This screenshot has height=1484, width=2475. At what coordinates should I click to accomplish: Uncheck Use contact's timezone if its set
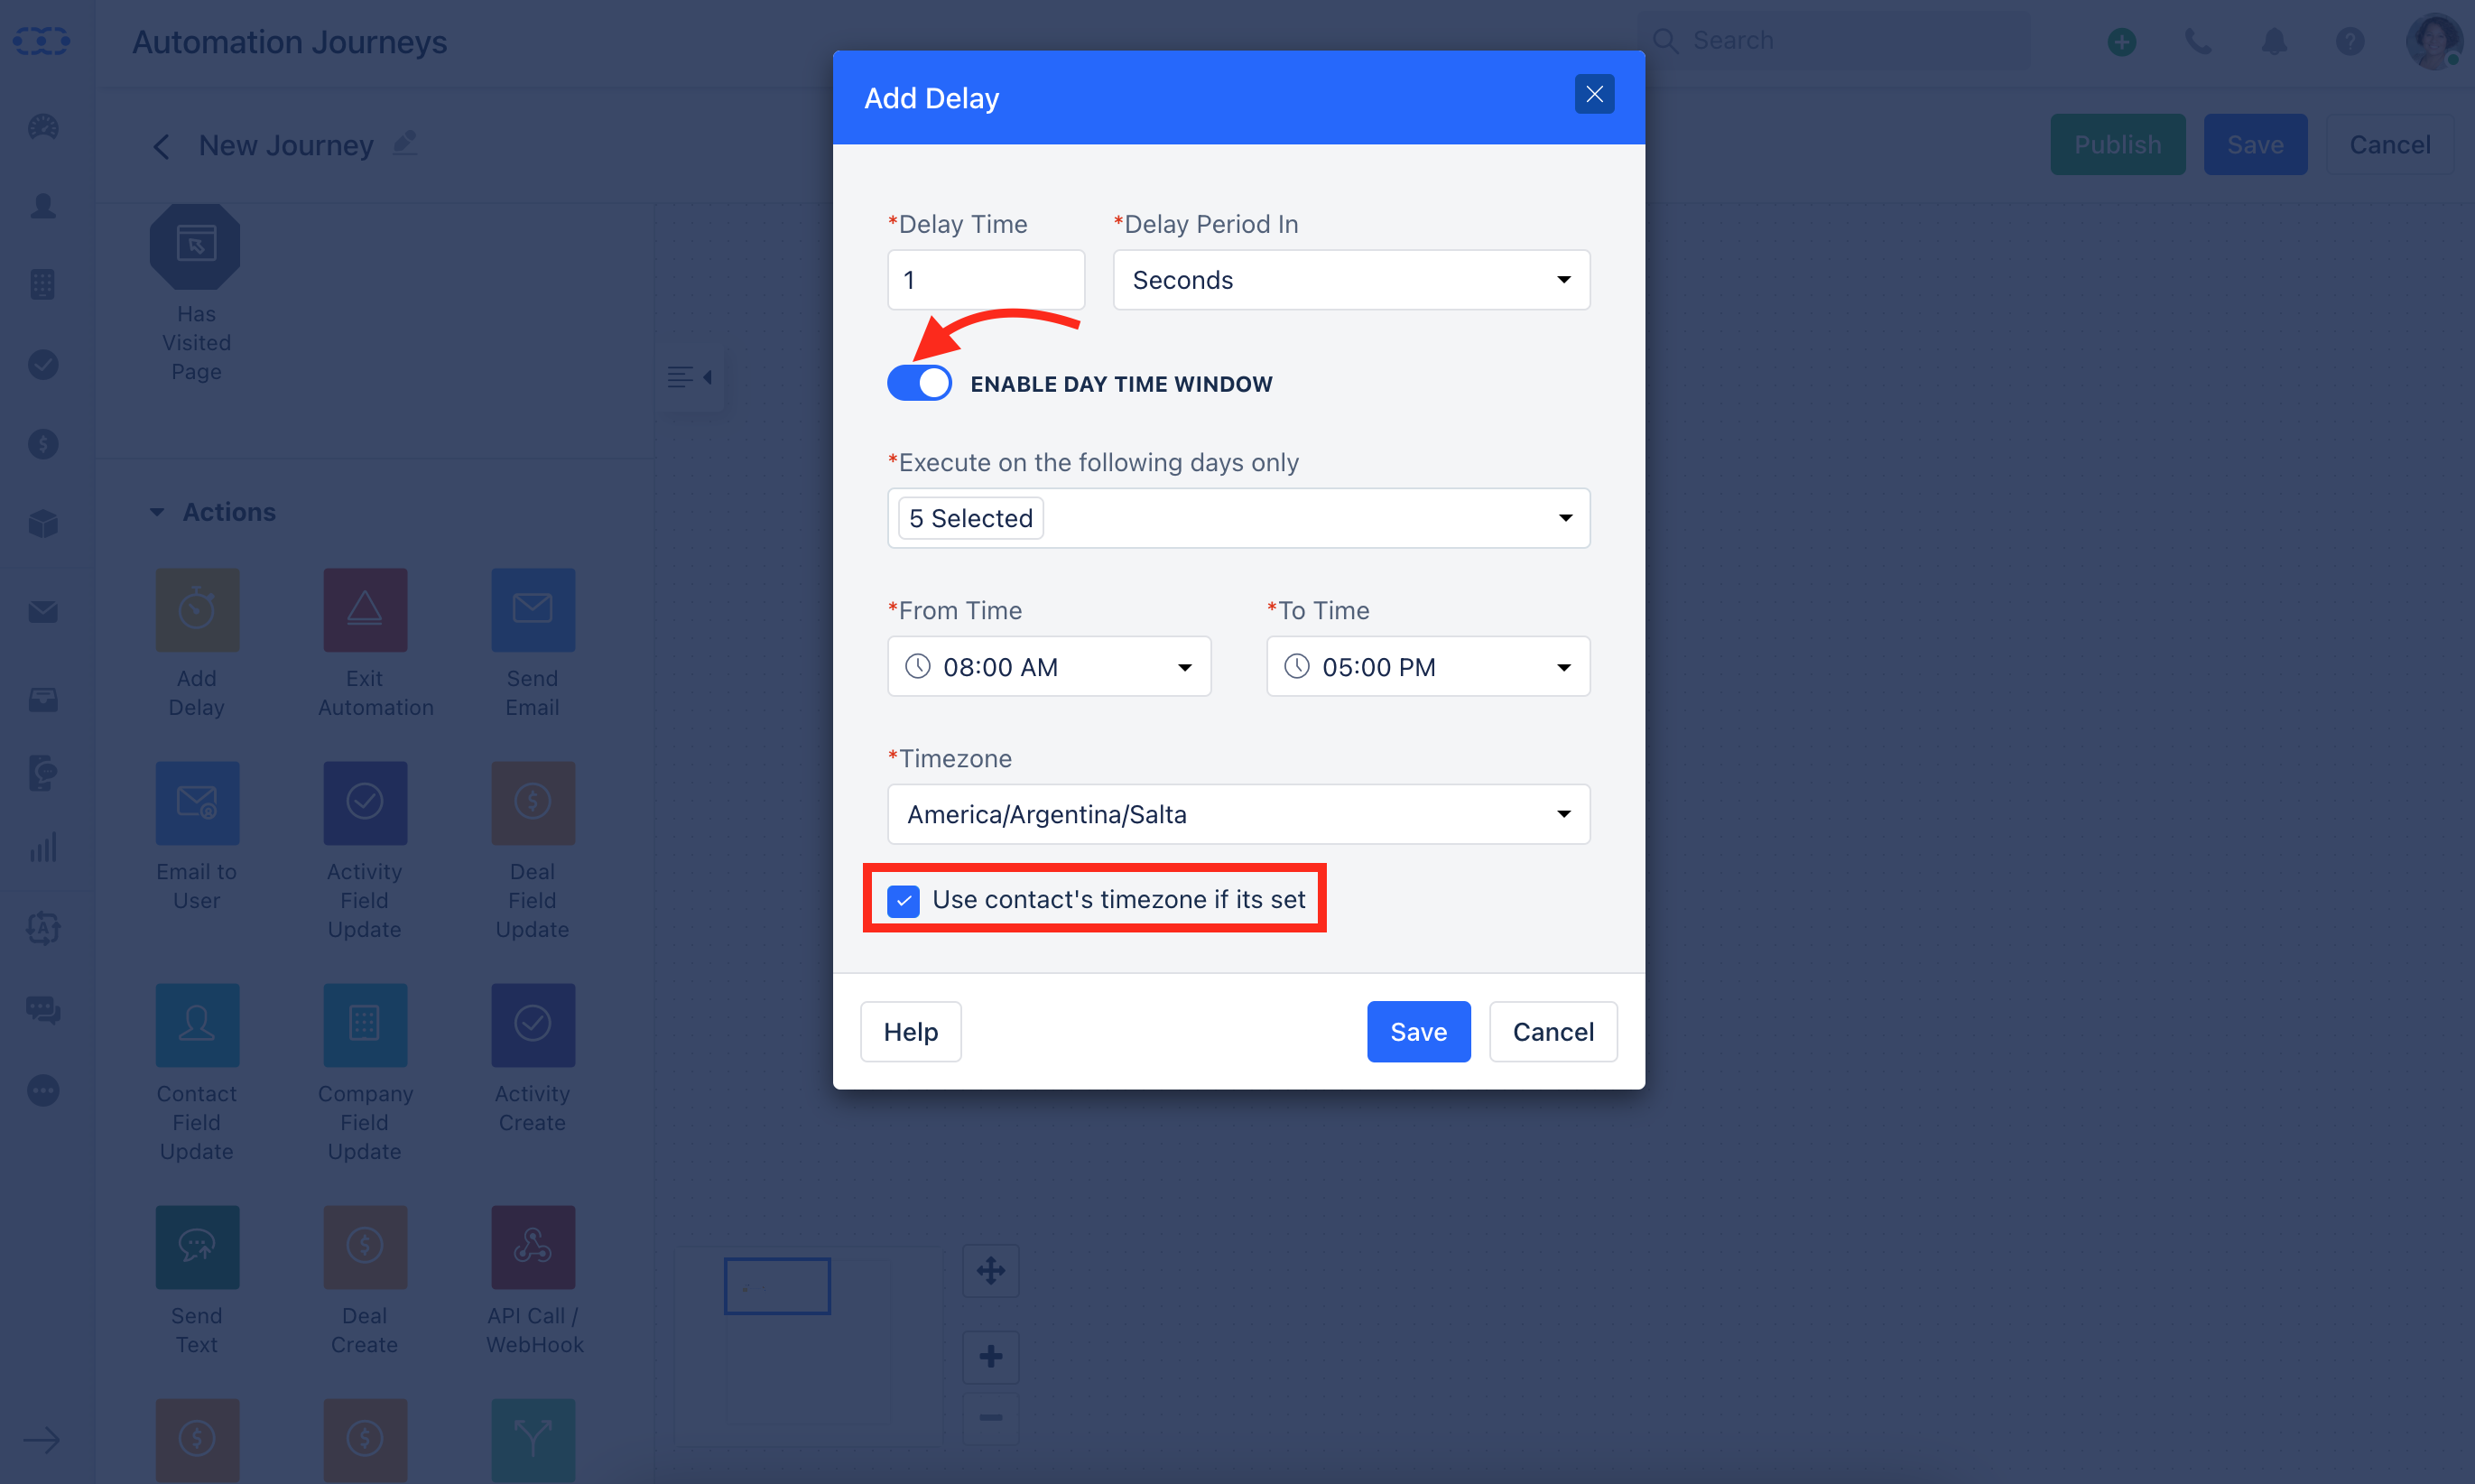[903, 900]
